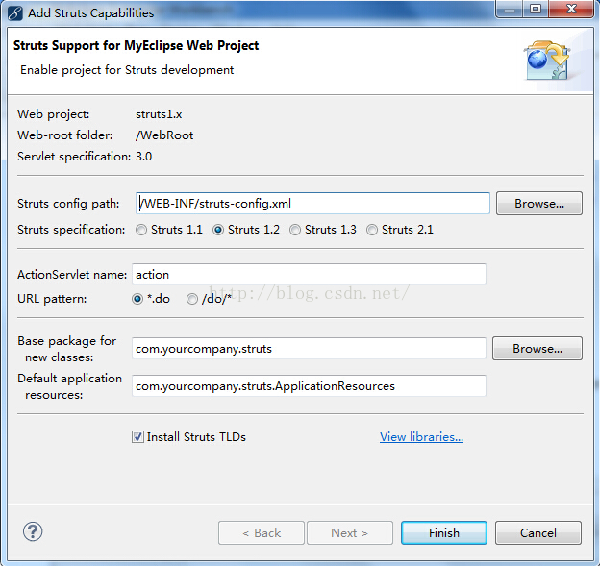The width and height of the screenshot is (600, 566).
Task: Focus the base package input field
Action: (x=309, y=349)
